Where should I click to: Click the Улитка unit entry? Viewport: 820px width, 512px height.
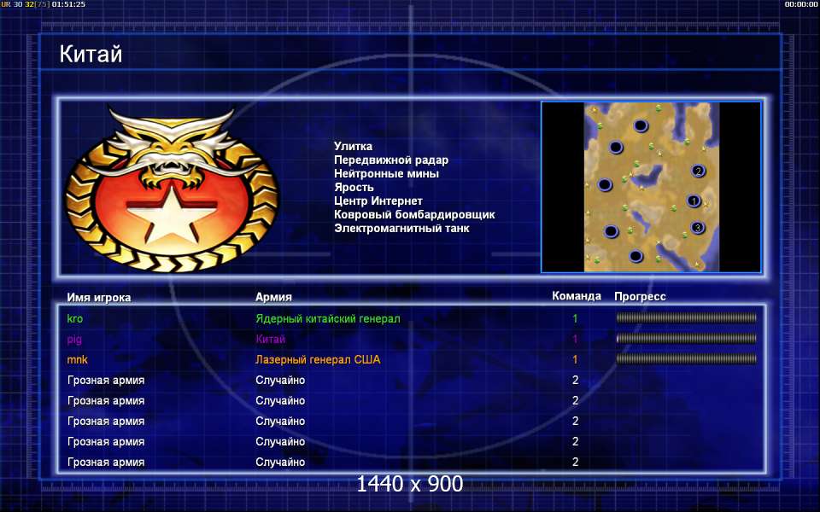(353, 146)
